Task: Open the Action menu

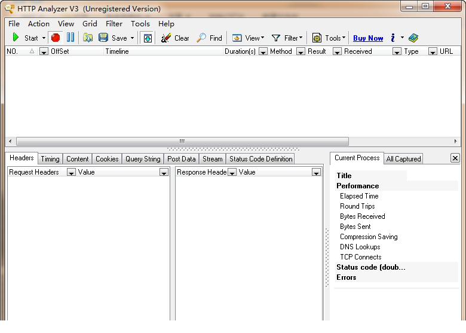Action: pyautogui.click(x=39, y=24)
